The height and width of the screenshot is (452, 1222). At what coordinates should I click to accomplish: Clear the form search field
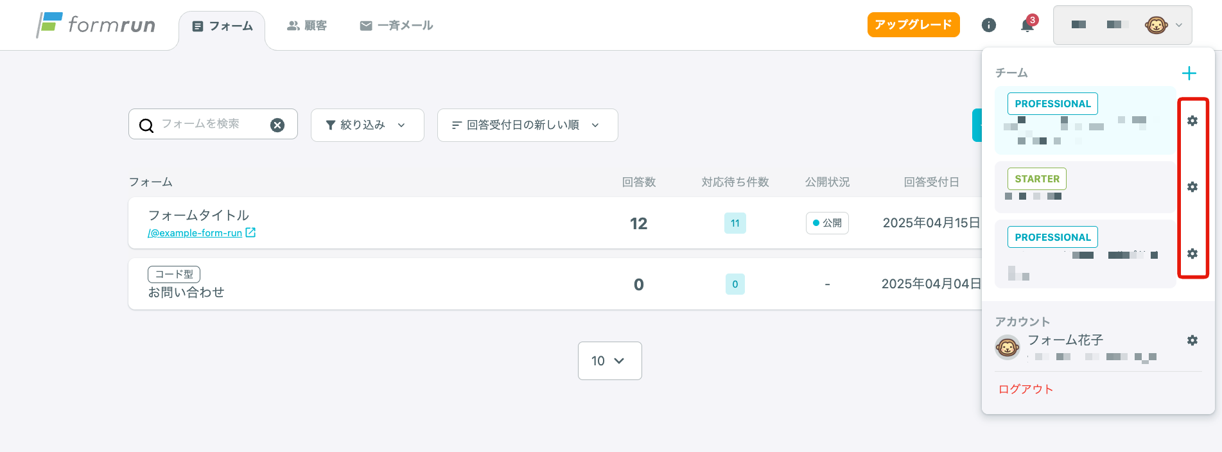(x=277, y=125)
